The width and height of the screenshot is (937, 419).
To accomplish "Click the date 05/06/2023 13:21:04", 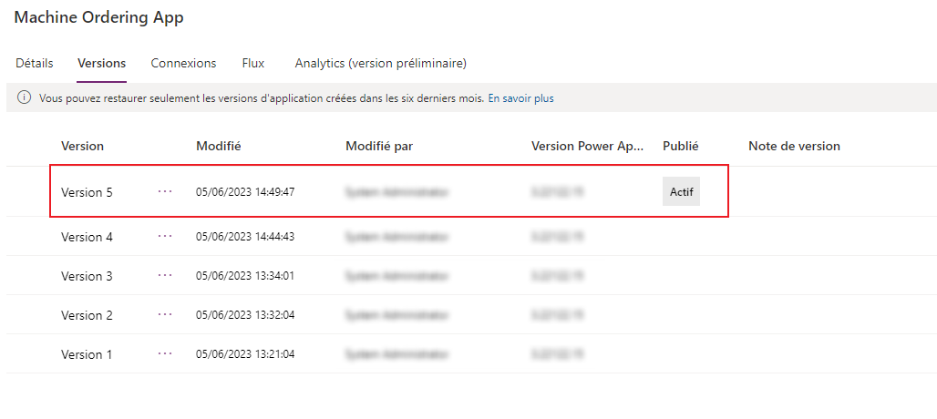I will pos(245,354).
